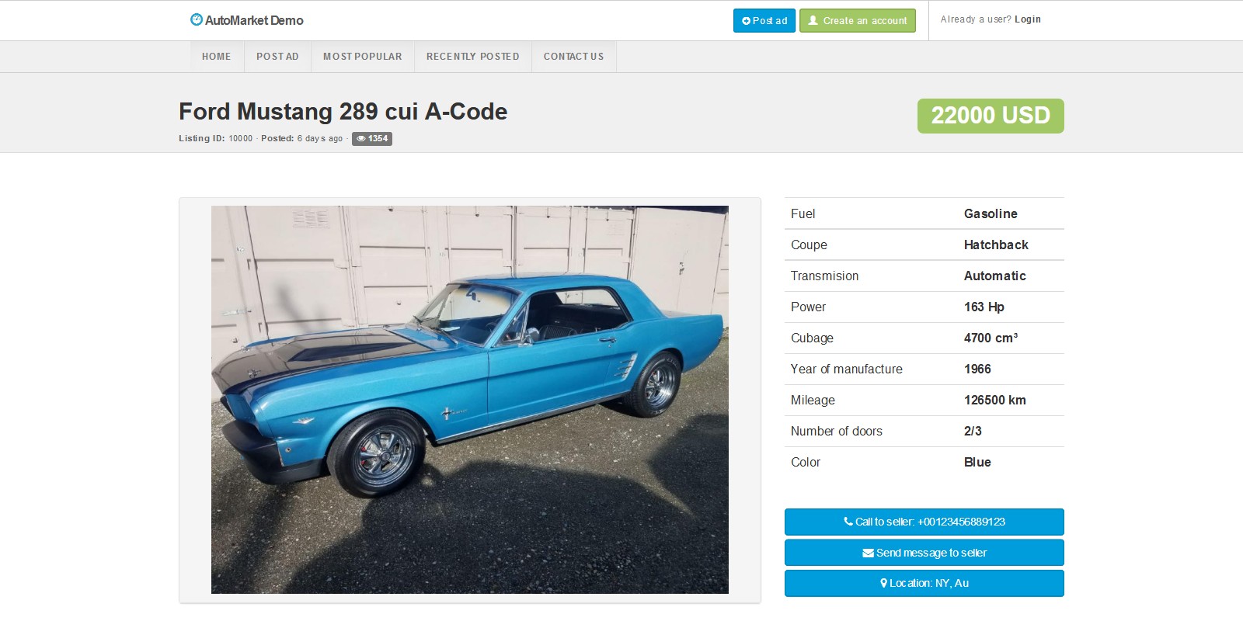Click the phone icon on Call to seller
Screen dimensions: 1243x621
coord(848,522)
